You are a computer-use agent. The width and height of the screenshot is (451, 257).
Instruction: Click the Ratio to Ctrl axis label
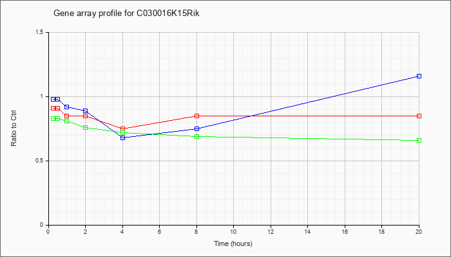tap(14, 128)
